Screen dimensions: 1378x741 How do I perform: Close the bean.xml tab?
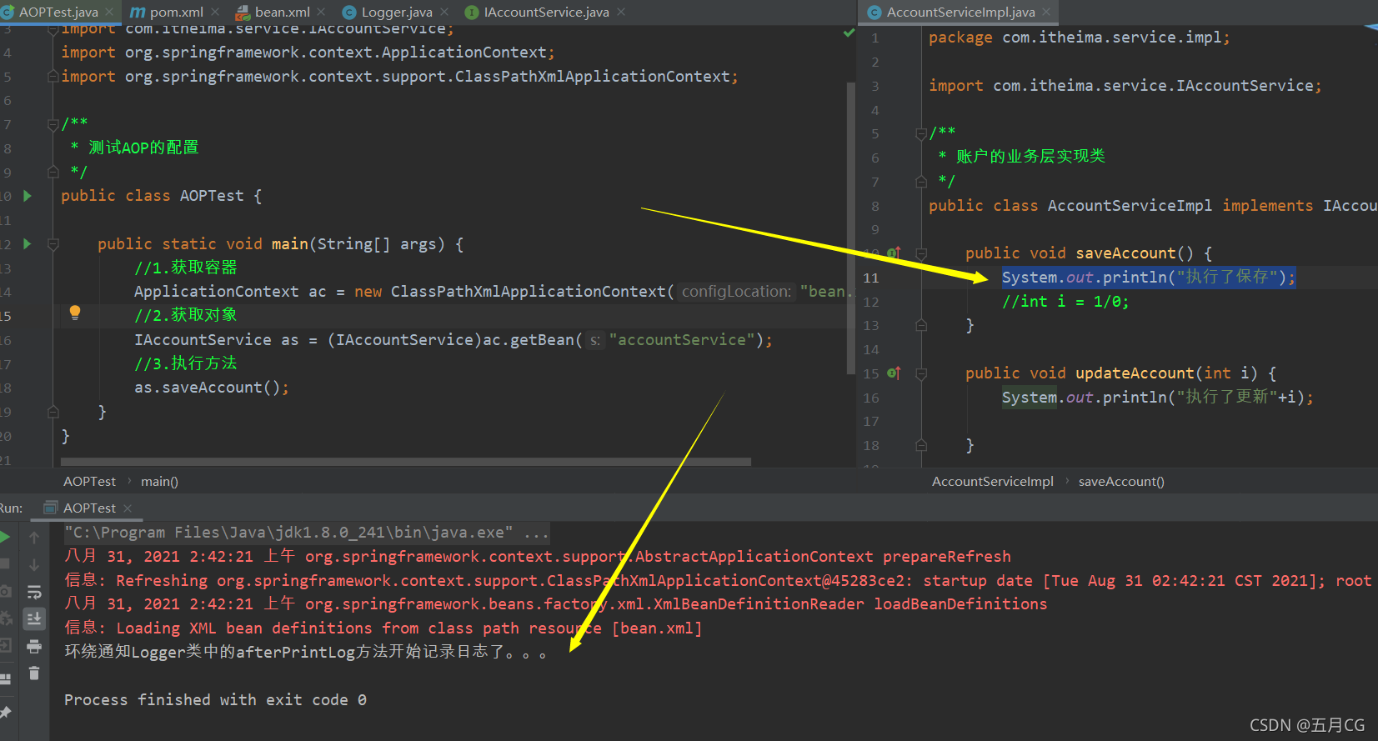pyautogui.click(x=323, y=13)
